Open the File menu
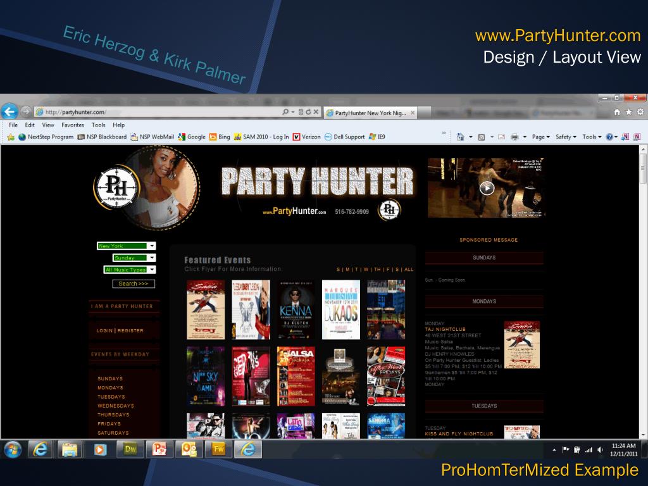Viewport: 648px width, 486px height. coord(13,125)
